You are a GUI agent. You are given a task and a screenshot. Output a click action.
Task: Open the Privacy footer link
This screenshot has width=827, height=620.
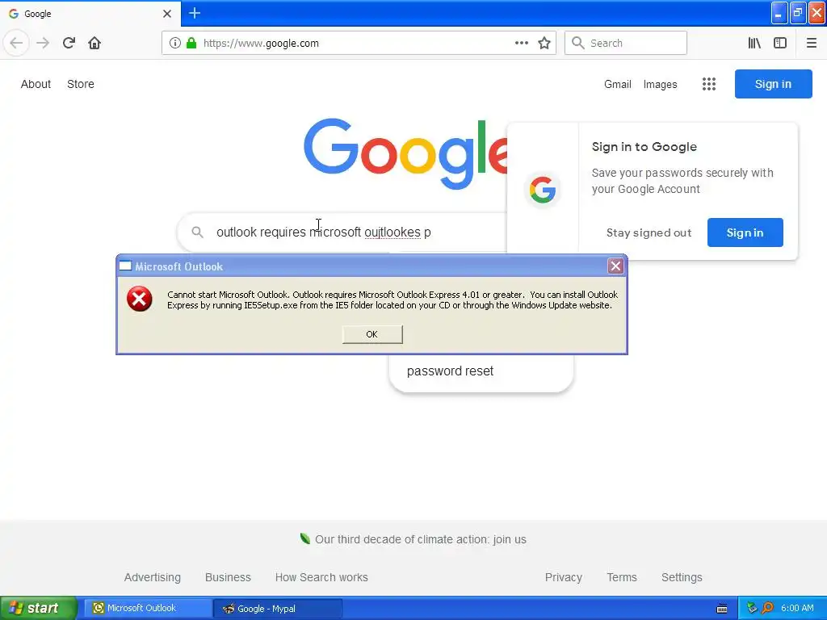pos(563,577)
